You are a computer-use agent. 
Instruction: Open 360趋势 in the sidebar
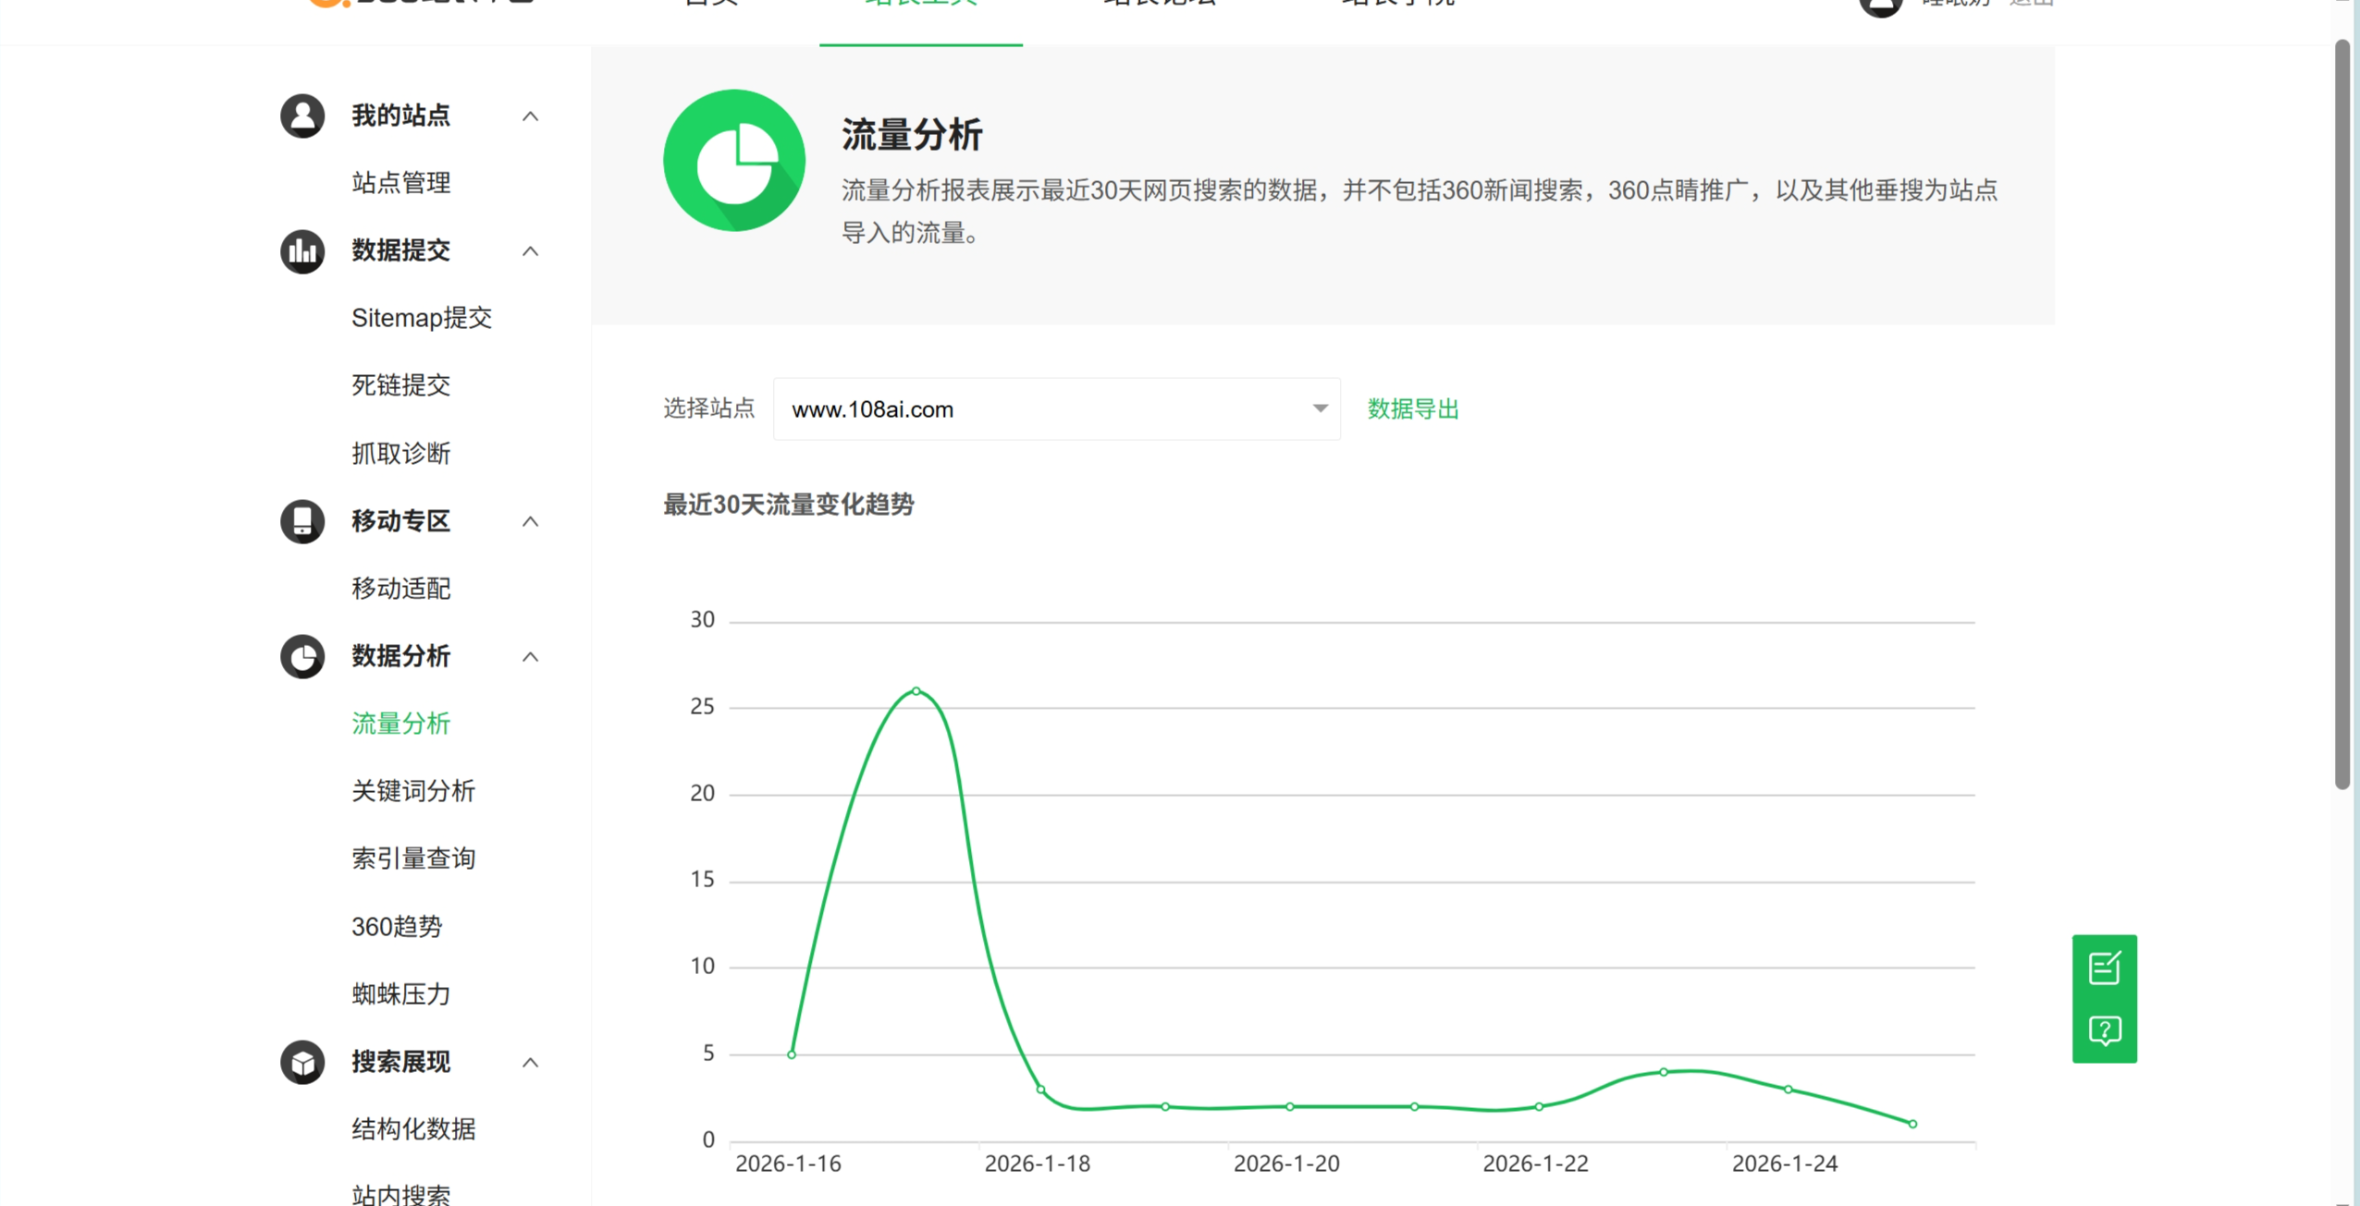click(x=397, y=926)
